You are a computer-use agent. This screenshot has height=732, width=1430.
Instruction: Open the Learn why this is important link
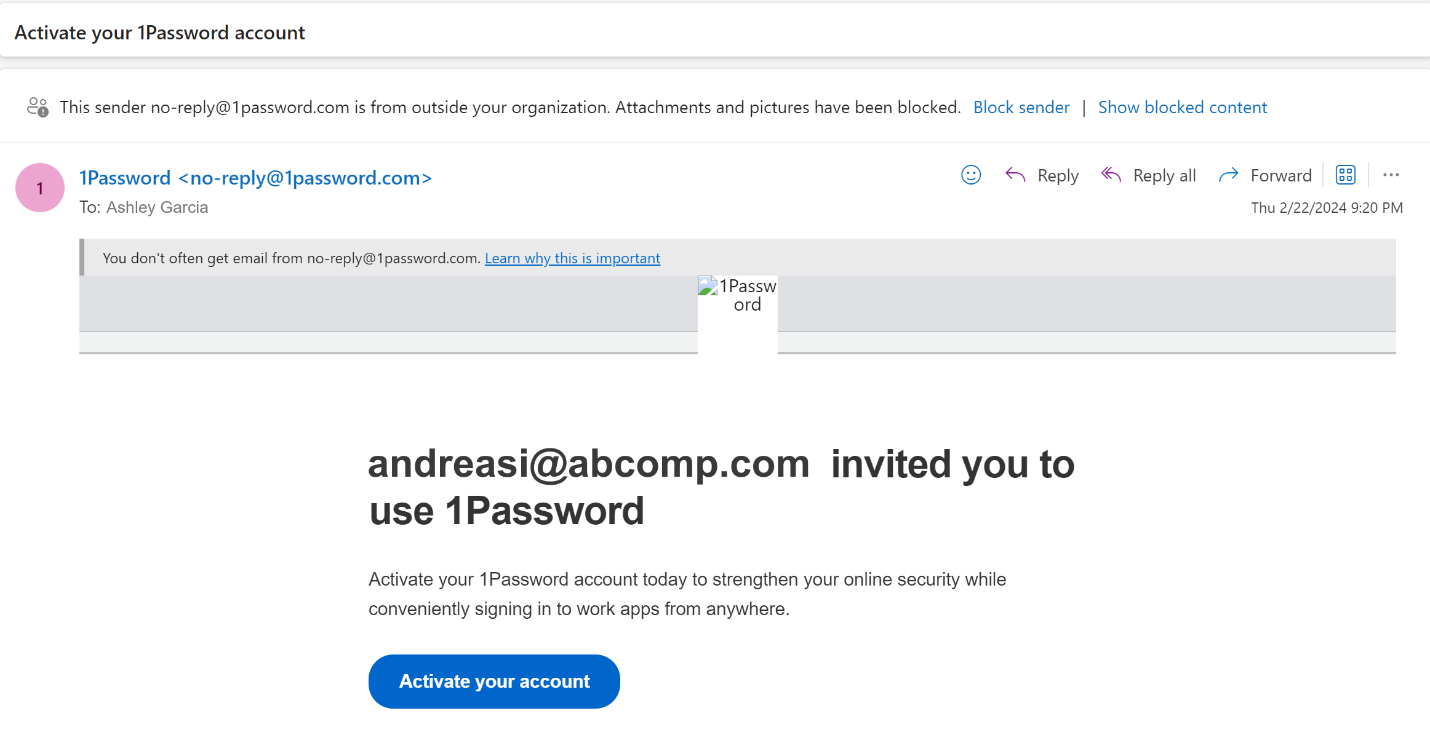click(572, 258)
